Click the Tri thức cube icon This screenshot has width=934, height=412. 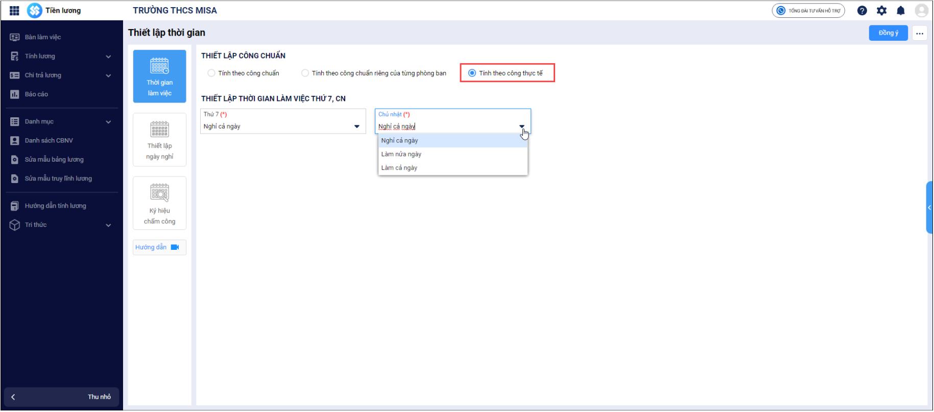[x=15, y=225]
